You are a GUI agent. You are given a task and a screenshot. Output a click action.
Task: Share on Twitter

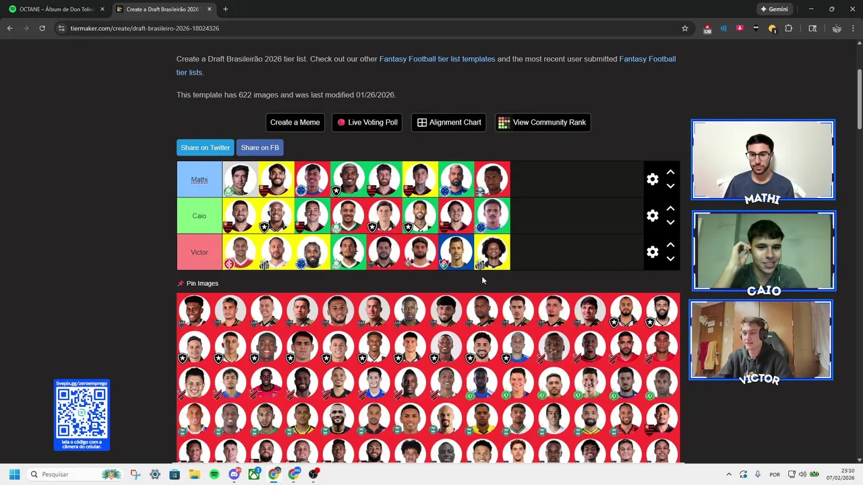205,148
